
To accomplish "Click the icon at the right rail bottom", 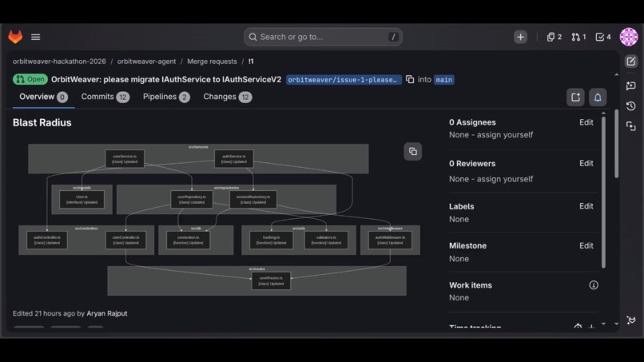I will pos(631,320).
